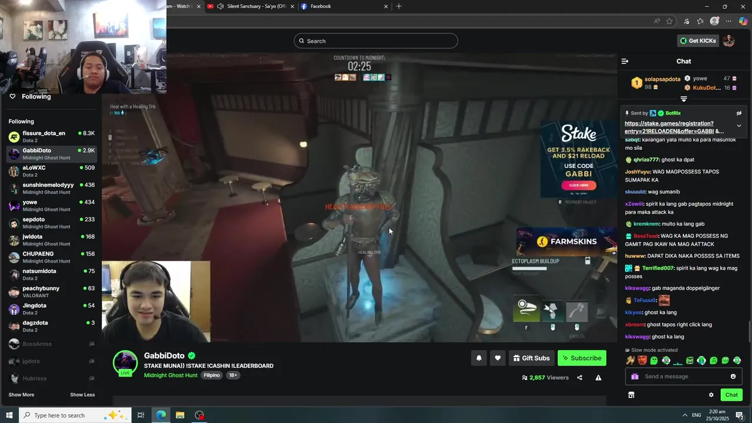The height and width of the screenshot is (423, 752).
Task: Click the Send a message field
Action: [684, 377]
